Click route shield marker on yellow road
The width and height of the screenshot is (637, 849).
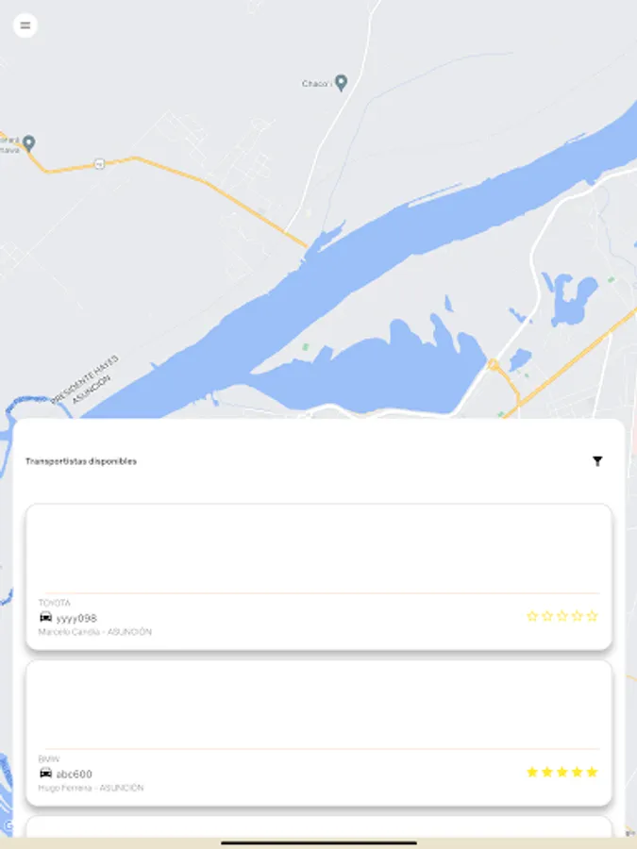(99, 163)
